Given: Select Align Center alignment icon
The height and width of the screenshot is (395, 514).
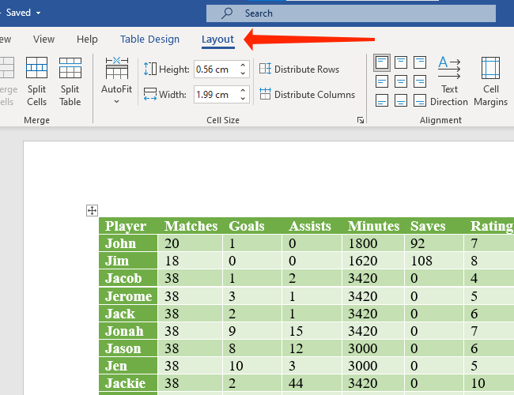Looking at the screenshot, I should point(401,81).
